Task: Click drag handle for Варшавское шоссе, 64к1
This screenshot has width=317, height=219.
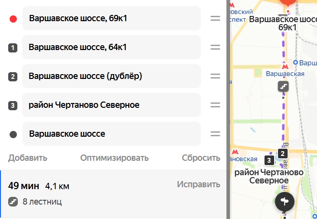Action: pyautogui.click(x=215, y=48)
